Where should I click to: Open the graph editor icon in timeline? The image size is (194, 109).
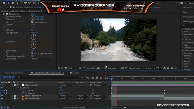coord(106,78)
